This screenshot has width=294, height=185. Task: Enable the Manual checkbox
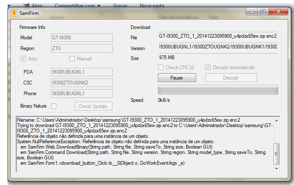click(72, 58)
